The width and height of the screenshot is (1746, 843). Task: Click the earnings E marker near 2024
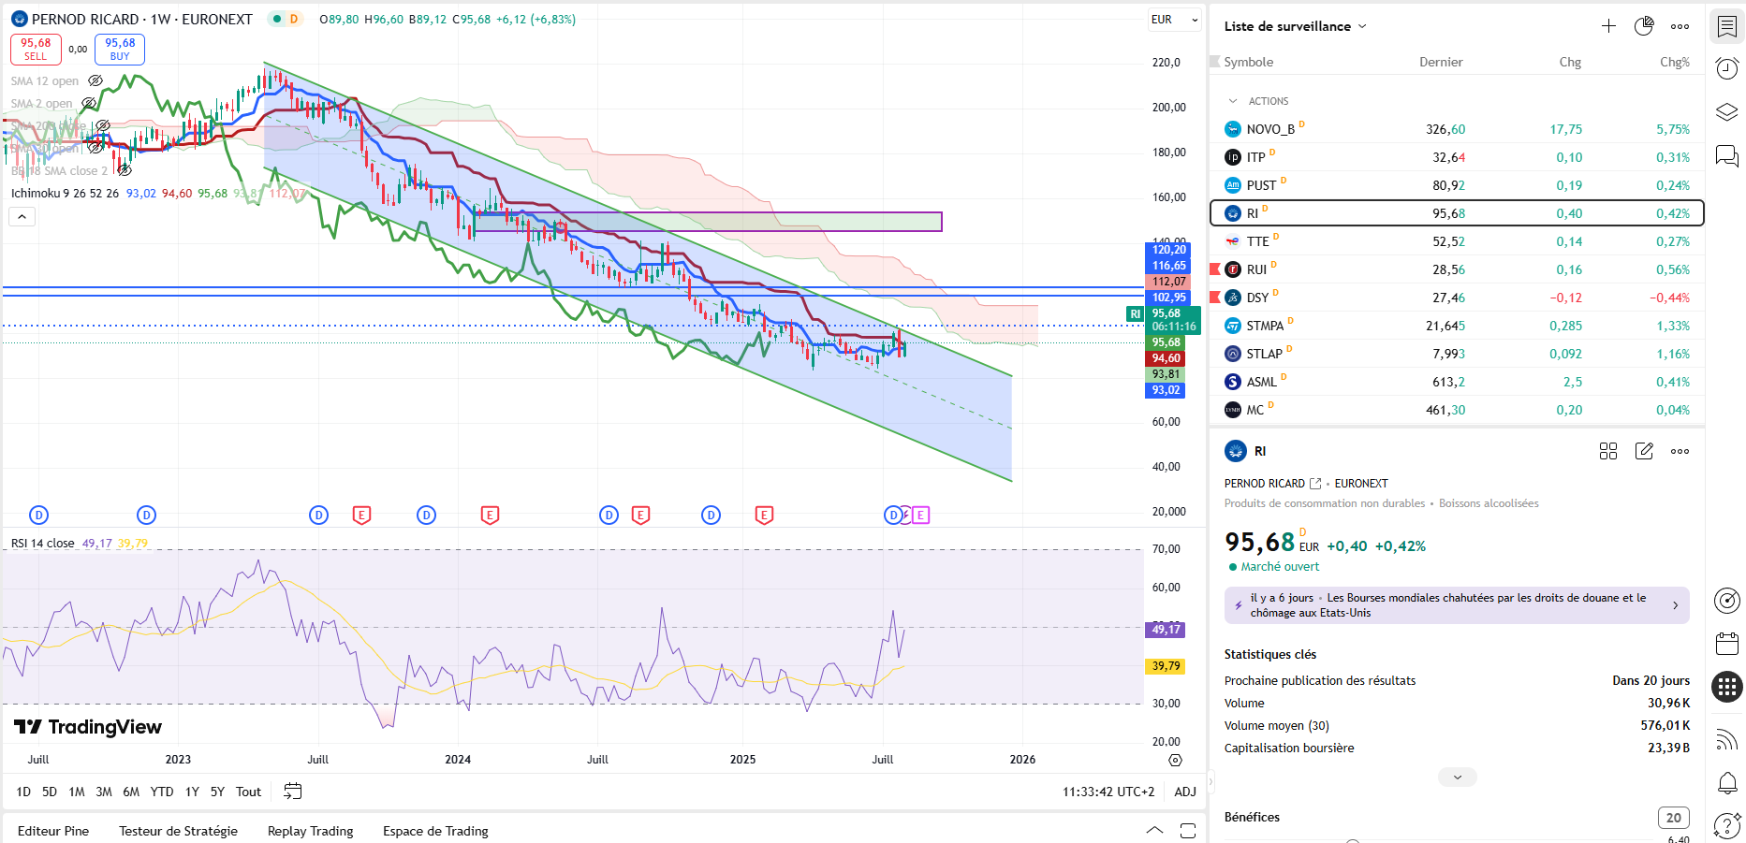point(490,515)
